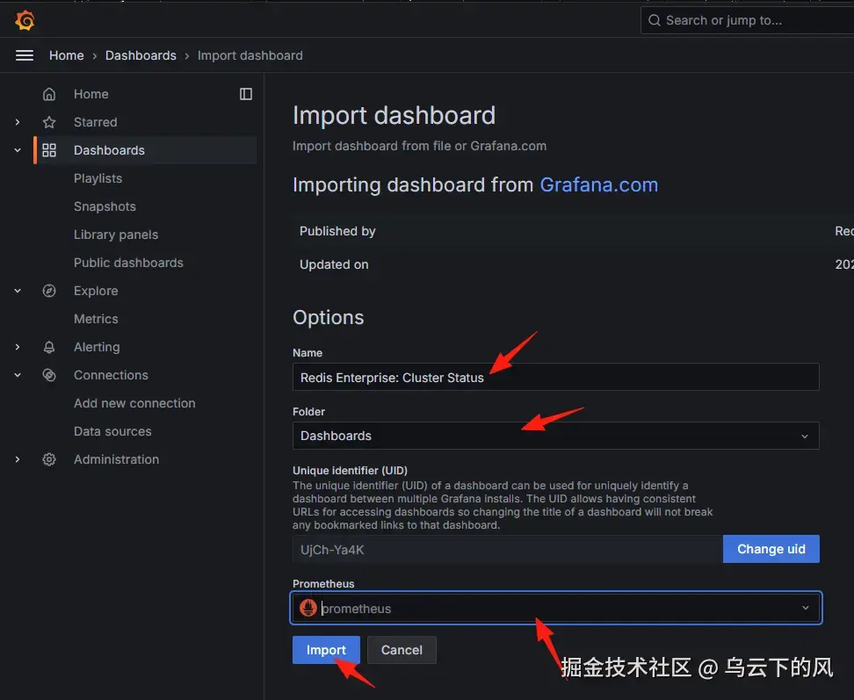854x700 pixels.
Task: Open Explore in the sidebar
Action: click(96, 291)
